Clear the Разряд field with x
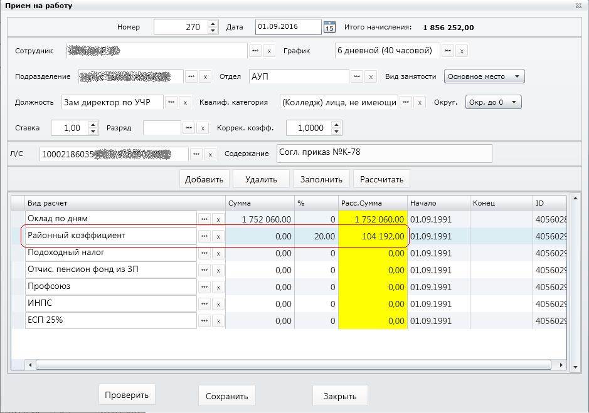Screen dimensions: 589x413 [x=203, y=128]
